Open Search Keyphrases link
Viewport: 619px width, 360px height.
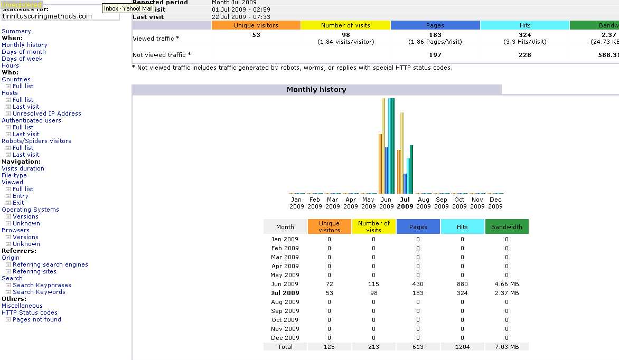coord(42,286)
